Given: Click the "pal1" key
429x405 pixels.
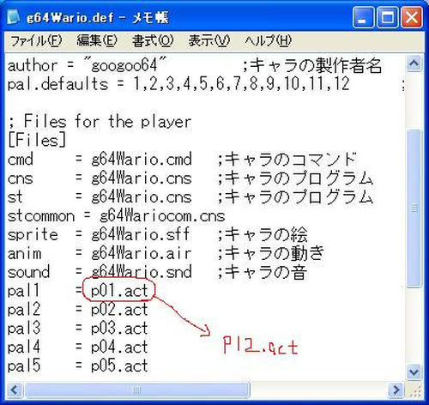Looking at the screenshot, I should click(23, 291).
